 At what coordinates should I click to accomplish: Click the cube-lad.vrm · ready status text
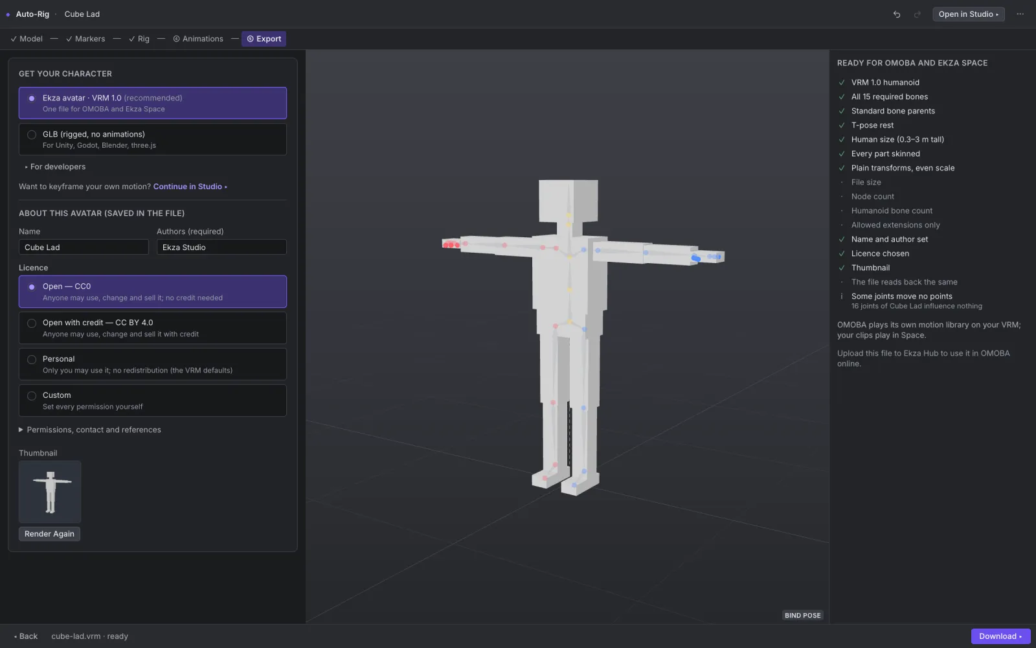tap(90, 636)
